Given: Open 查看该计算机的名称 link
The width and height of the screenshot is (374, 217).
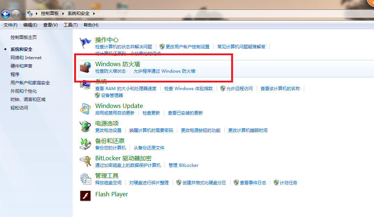Looking at the screenshot, I should (x=280, y=88).
